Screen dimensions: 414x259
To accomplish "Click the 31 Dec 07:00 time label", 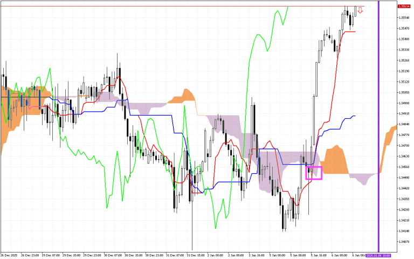I will (175, 256).
